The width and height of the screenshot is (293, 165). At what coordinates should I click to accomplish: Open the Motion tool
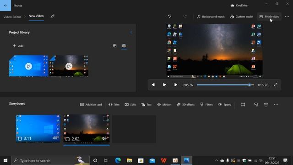(x=164, y=104)
